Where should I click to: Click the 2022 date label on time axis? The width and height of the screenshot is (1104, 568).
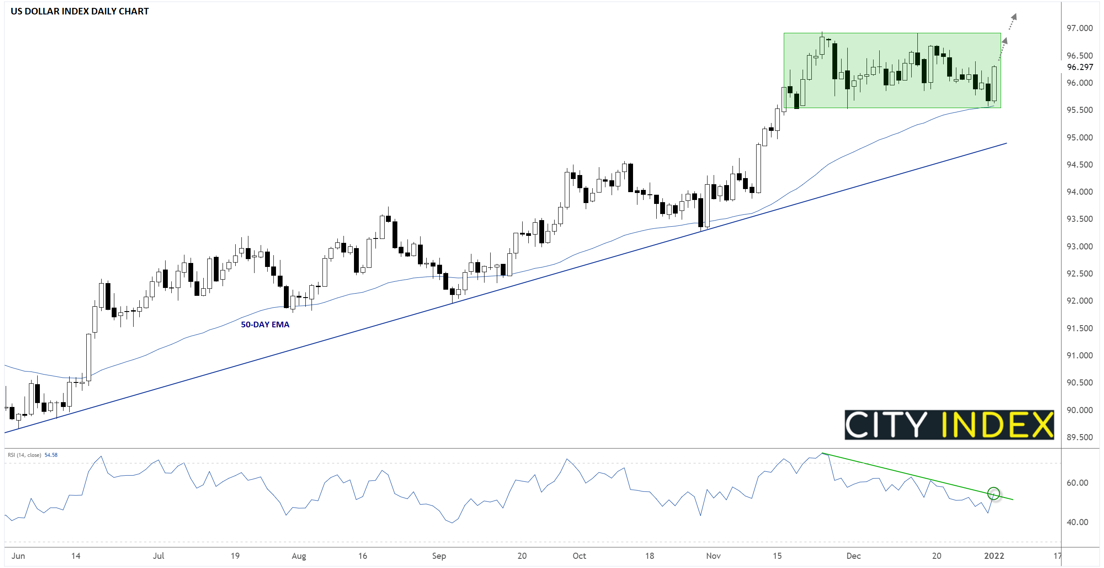click(x=994, y=556)
